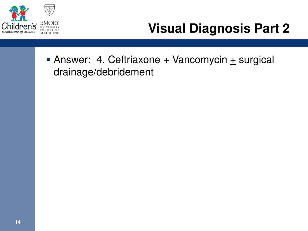Select the slide title Visual Diagnosis Part 2

[x=219, y=28]
